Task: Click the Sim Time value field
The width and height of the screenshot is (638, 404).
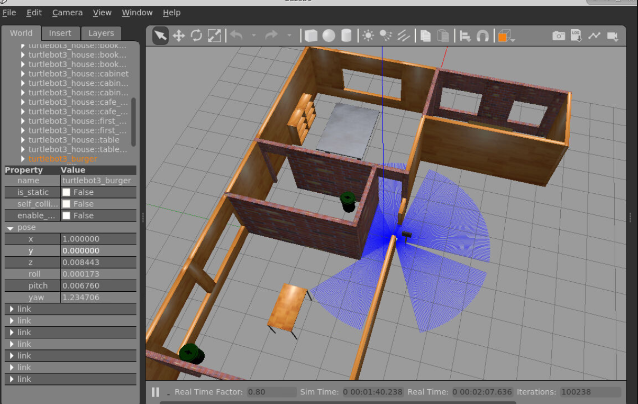Action: tap(372, 392)
